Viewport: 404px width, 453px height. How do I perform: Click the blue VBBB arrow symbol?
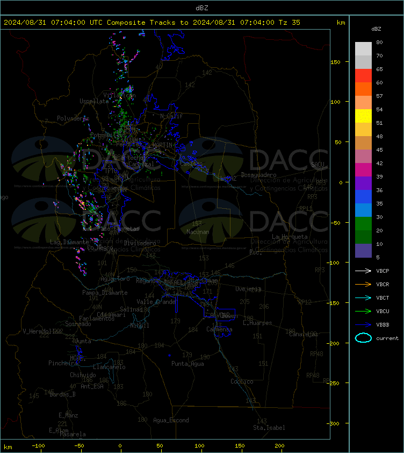[363, 325]
